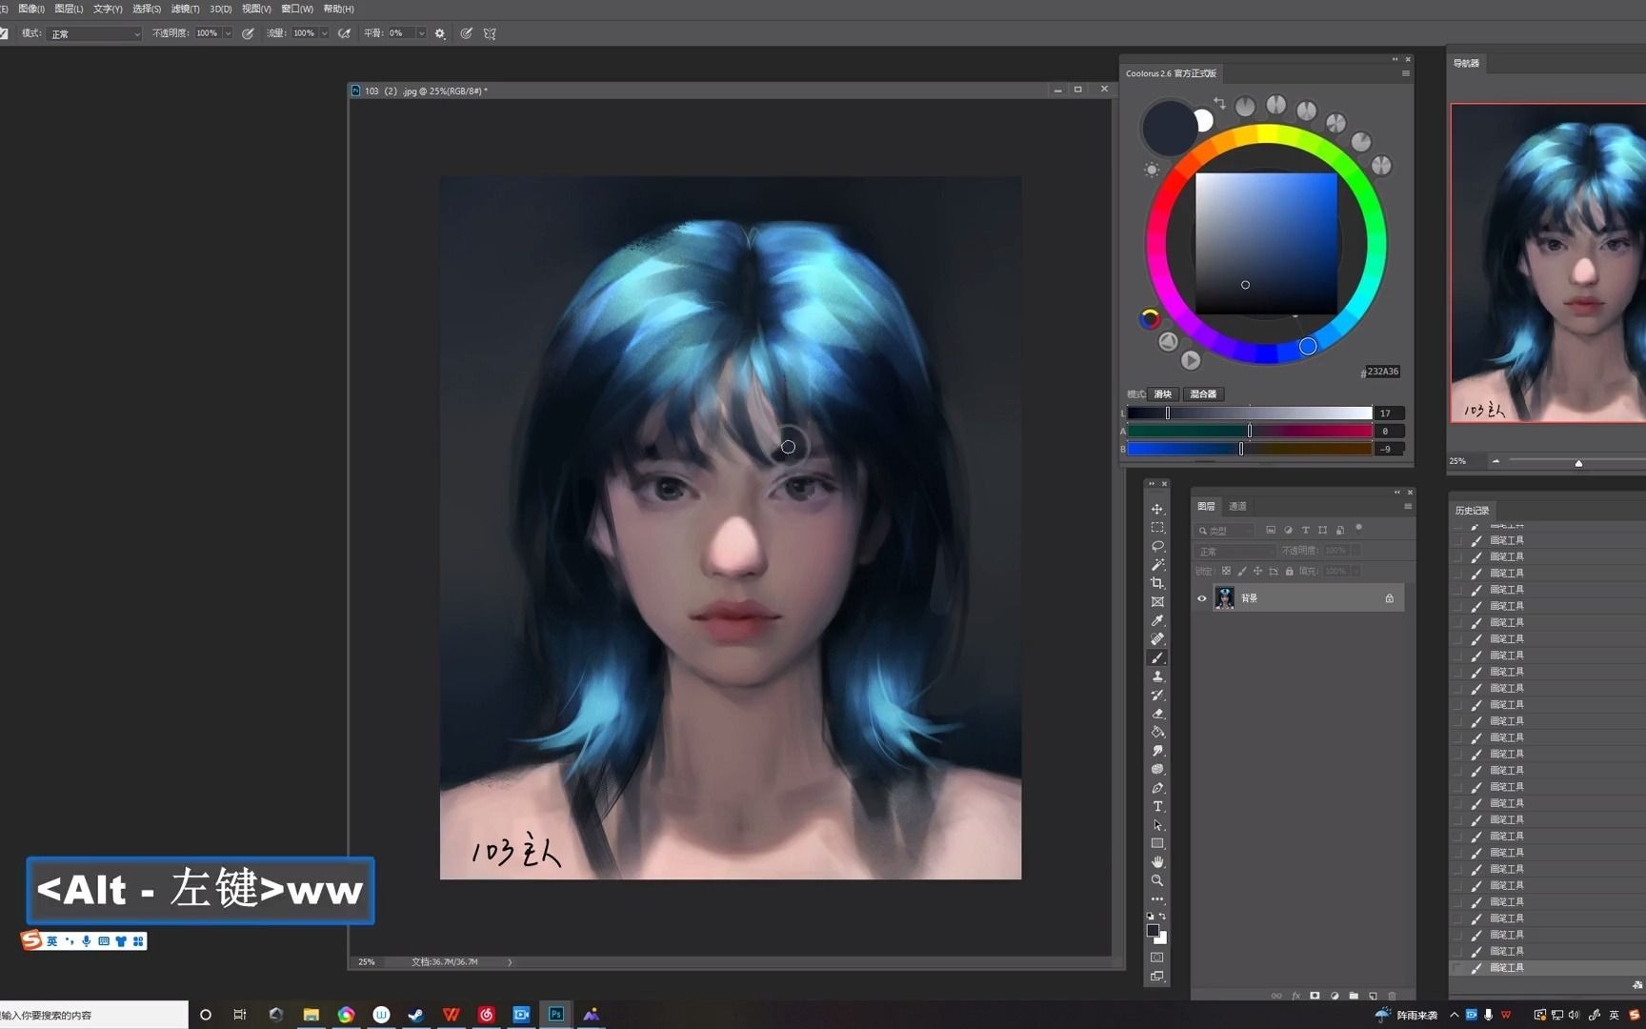Select the Sponge tool
The image size is (1646, 1029).
tap(1157, 769)
